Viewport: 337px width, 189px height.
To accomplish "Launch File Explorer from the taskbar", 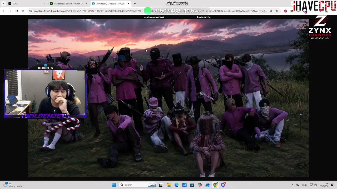I will pyautogui.click(x=169, y=185).
